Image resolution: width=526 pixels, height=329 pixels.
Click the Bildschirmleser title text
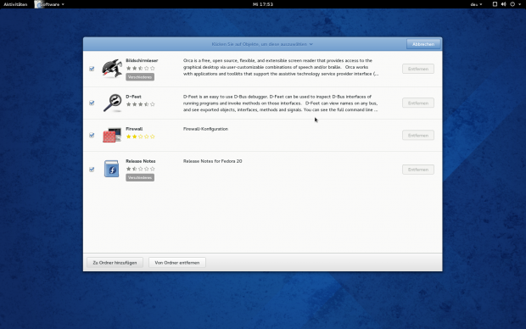coord(142,60)
